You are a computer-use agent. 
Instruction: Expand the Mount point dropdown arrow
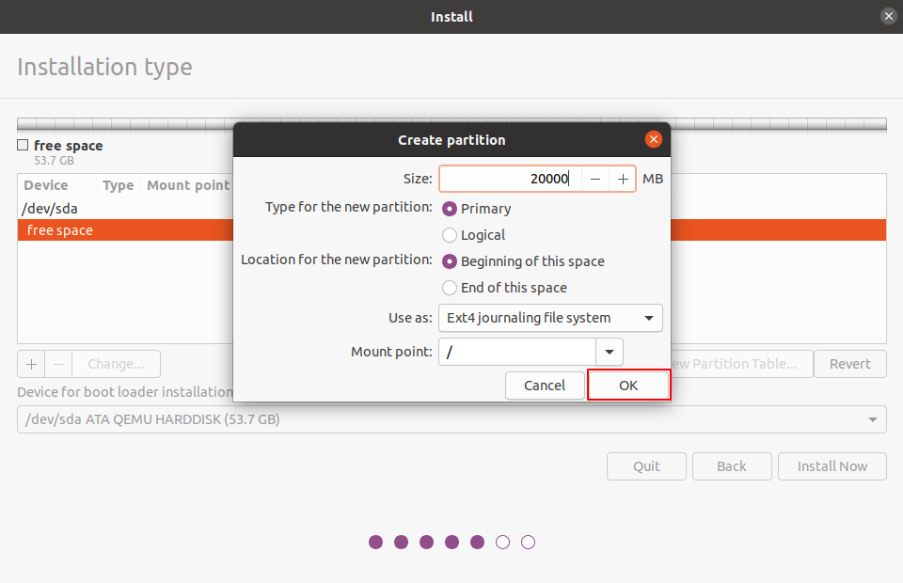coord(610,353)
